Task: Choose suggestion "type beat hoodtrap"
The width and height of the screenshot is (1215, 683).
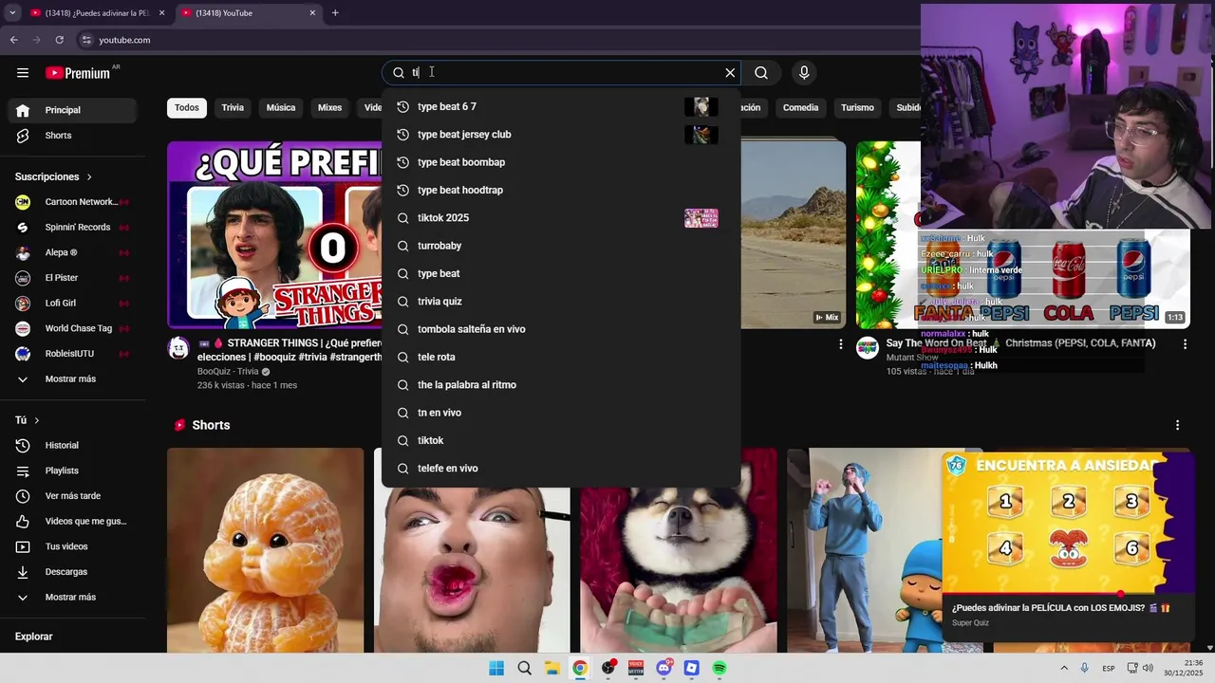Action: (x=560, y=190)
